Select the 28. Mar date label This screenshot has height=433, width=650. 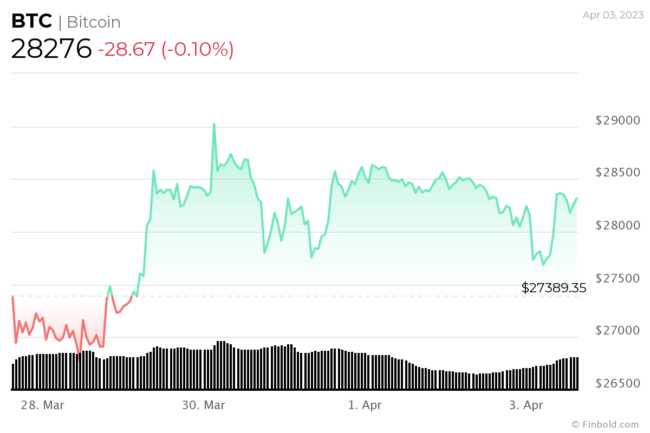click(x=43, y=405)
